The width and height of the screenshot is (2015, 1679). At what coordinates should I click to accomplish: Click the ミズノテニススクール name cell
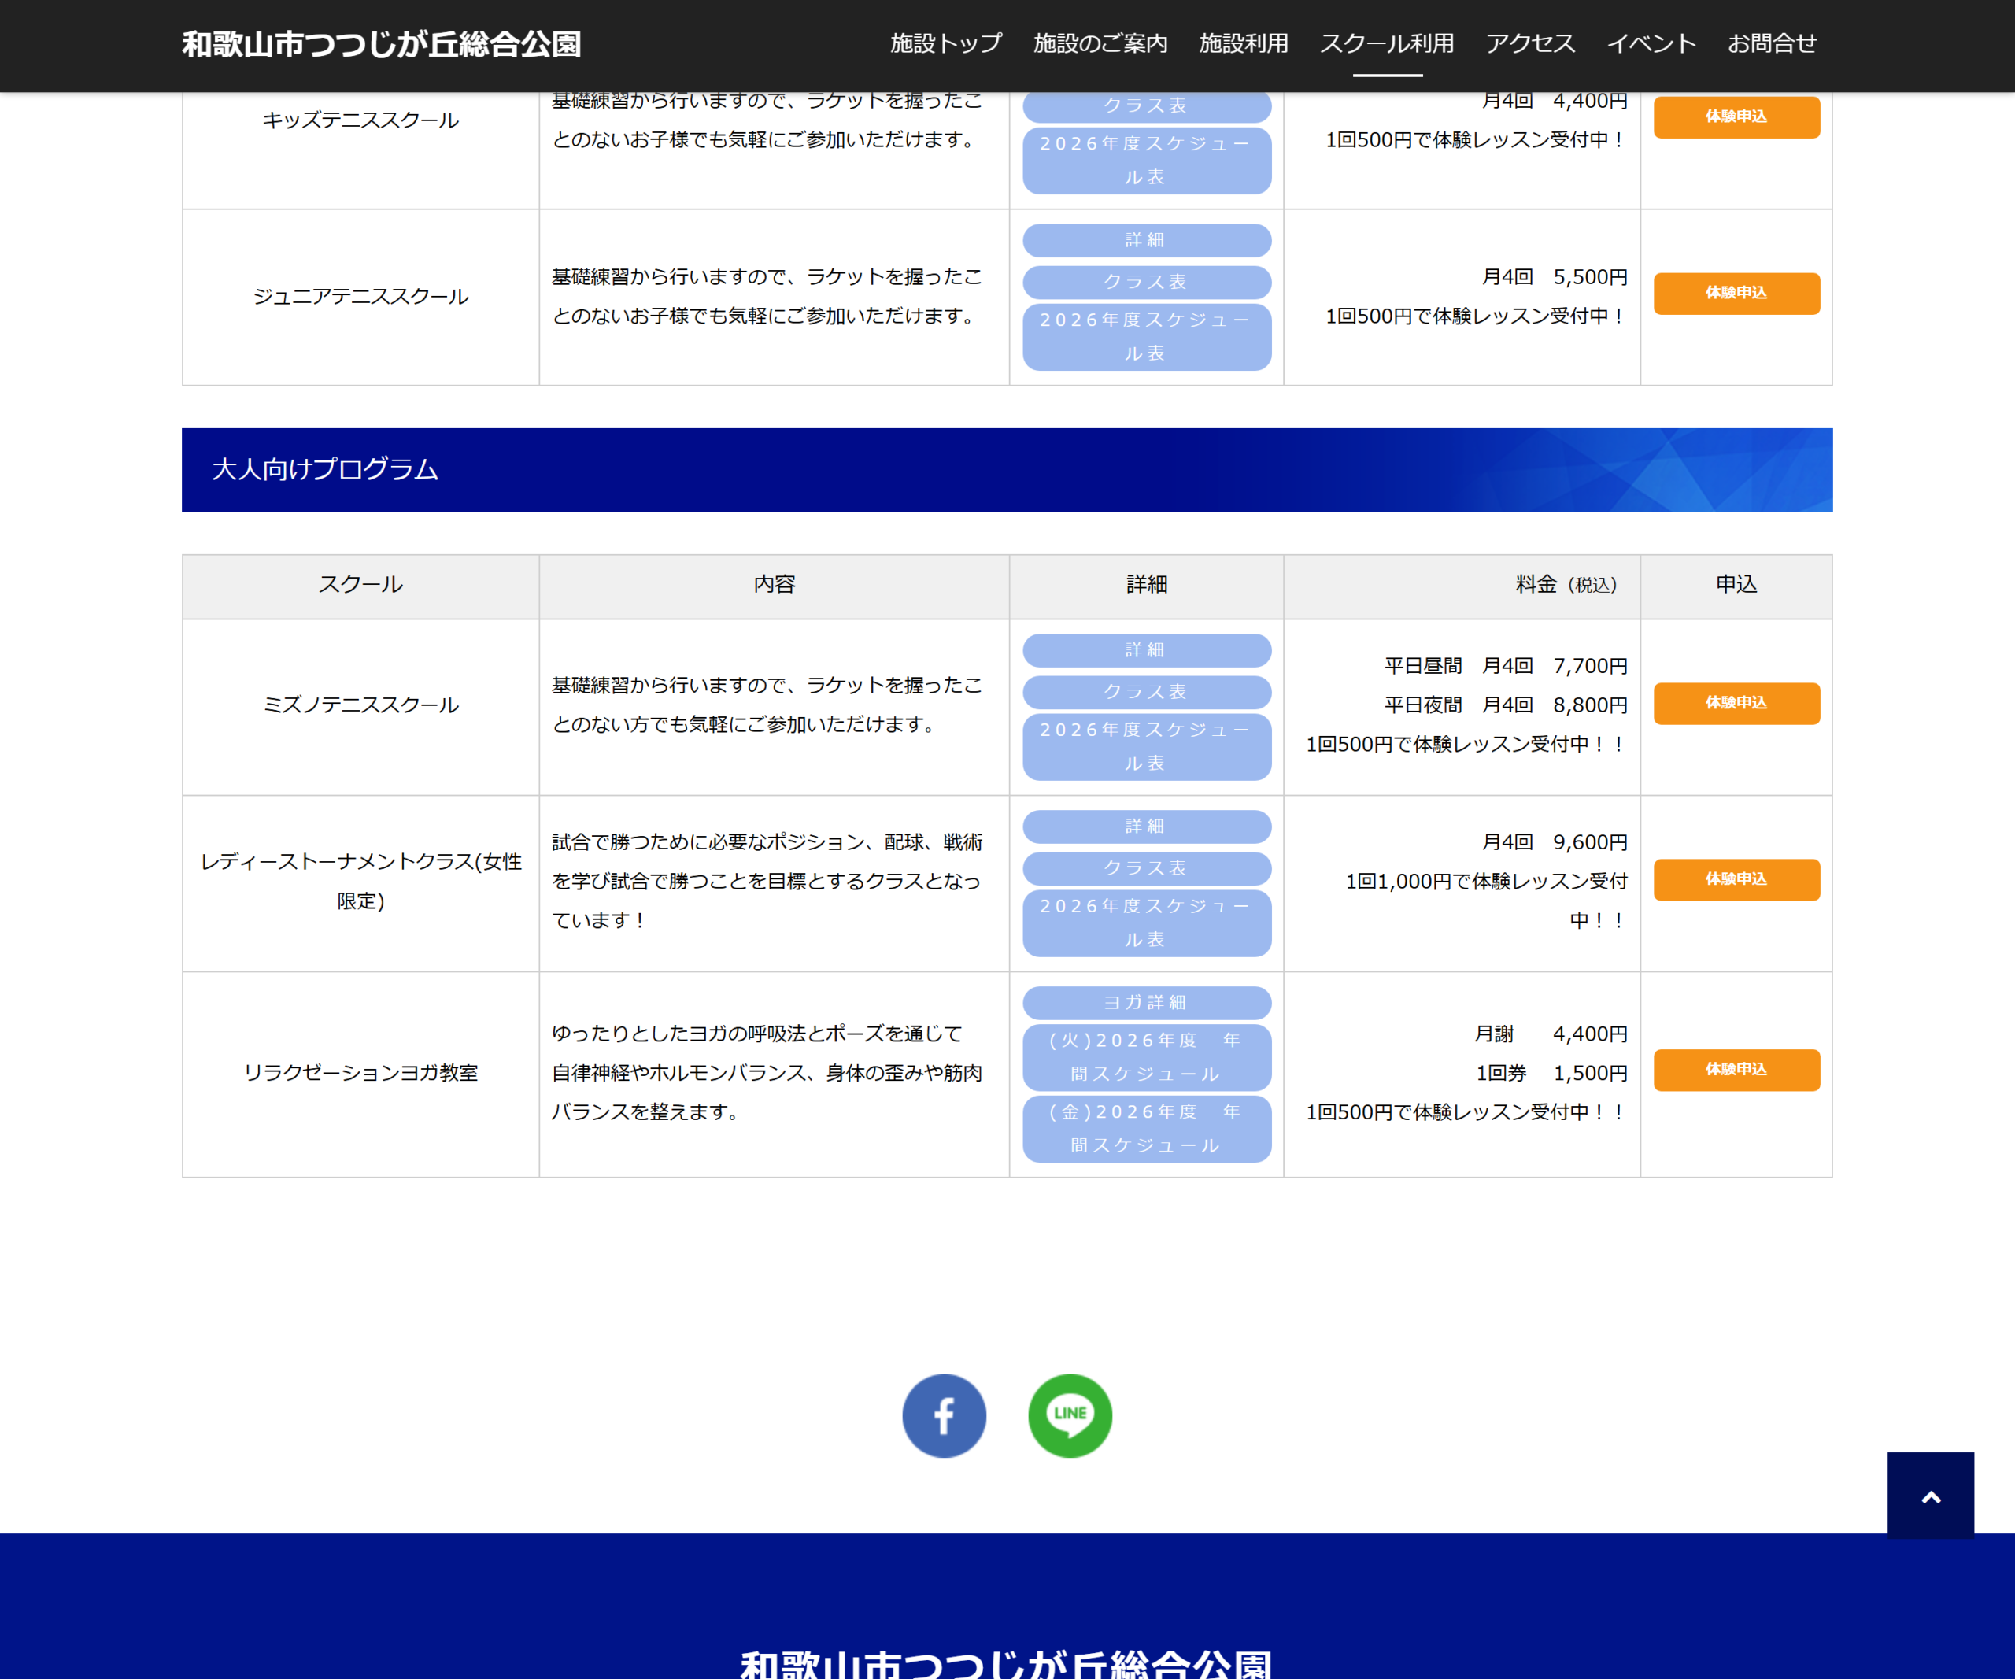click(360, 706)
